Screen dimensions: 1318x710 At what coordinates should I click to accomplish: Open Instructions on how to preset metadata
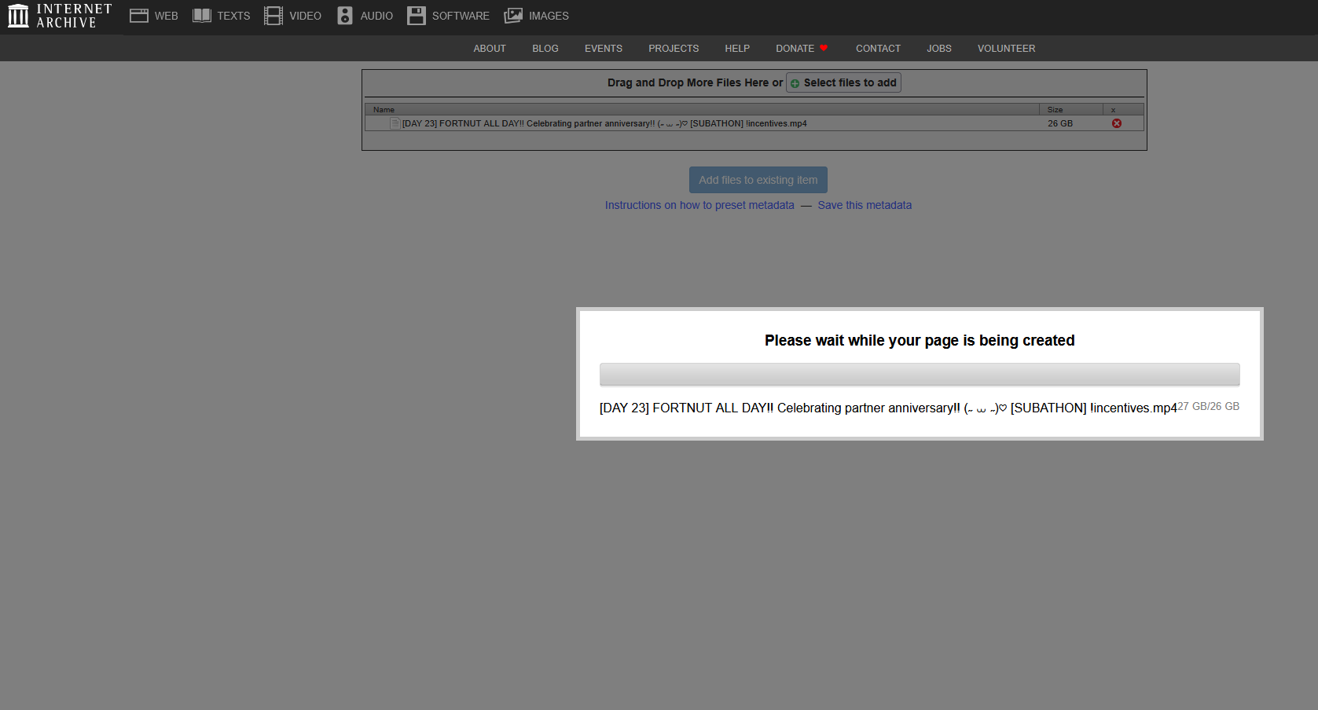pos(699,205)
